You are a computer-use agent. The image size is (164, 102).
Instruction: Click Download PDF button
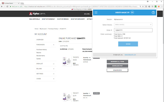(x=117, y=66)
